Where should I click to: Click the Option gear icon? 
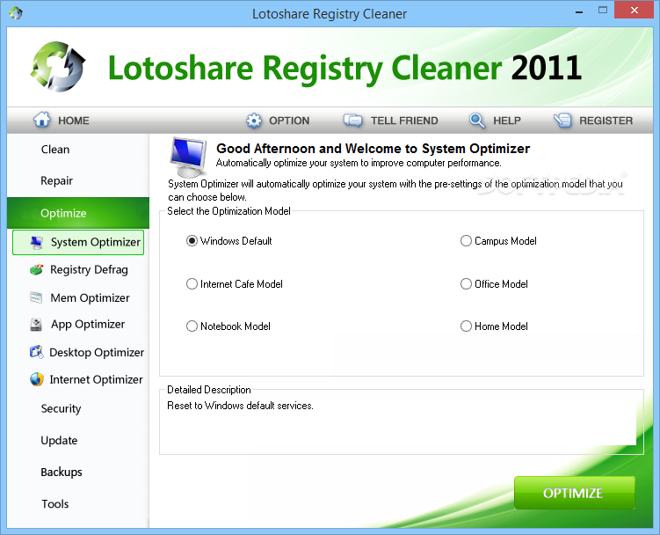click(x=254, y=121)
